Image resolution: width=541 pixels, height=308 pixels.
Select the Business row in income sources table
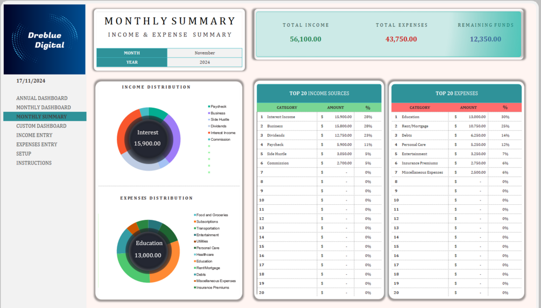(319, 126)
